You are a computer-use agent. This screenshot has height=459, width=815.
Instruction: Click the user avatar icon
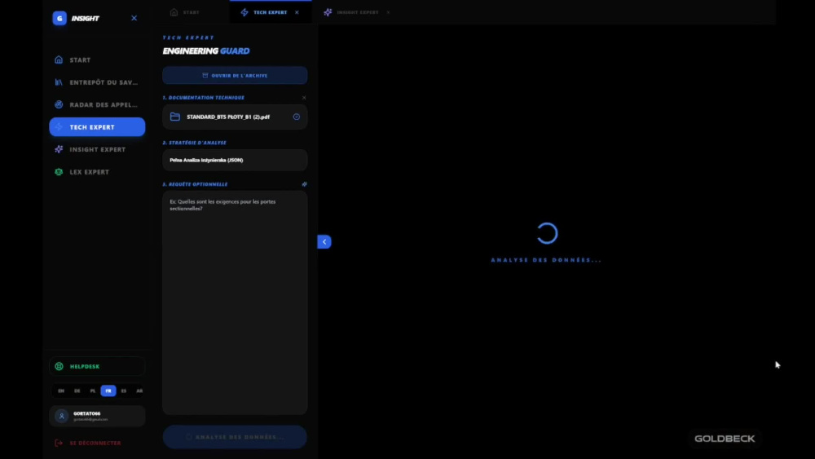(61, 416)
